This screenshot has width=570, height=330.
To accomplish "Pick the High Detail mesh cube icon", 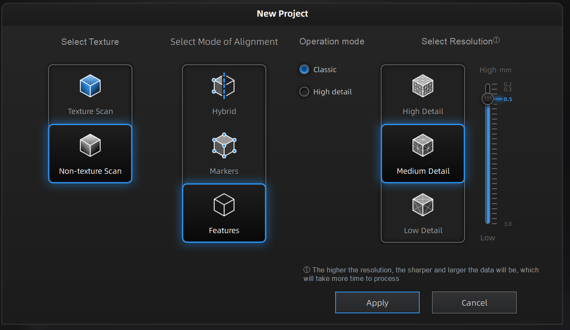I will point(423,86).
